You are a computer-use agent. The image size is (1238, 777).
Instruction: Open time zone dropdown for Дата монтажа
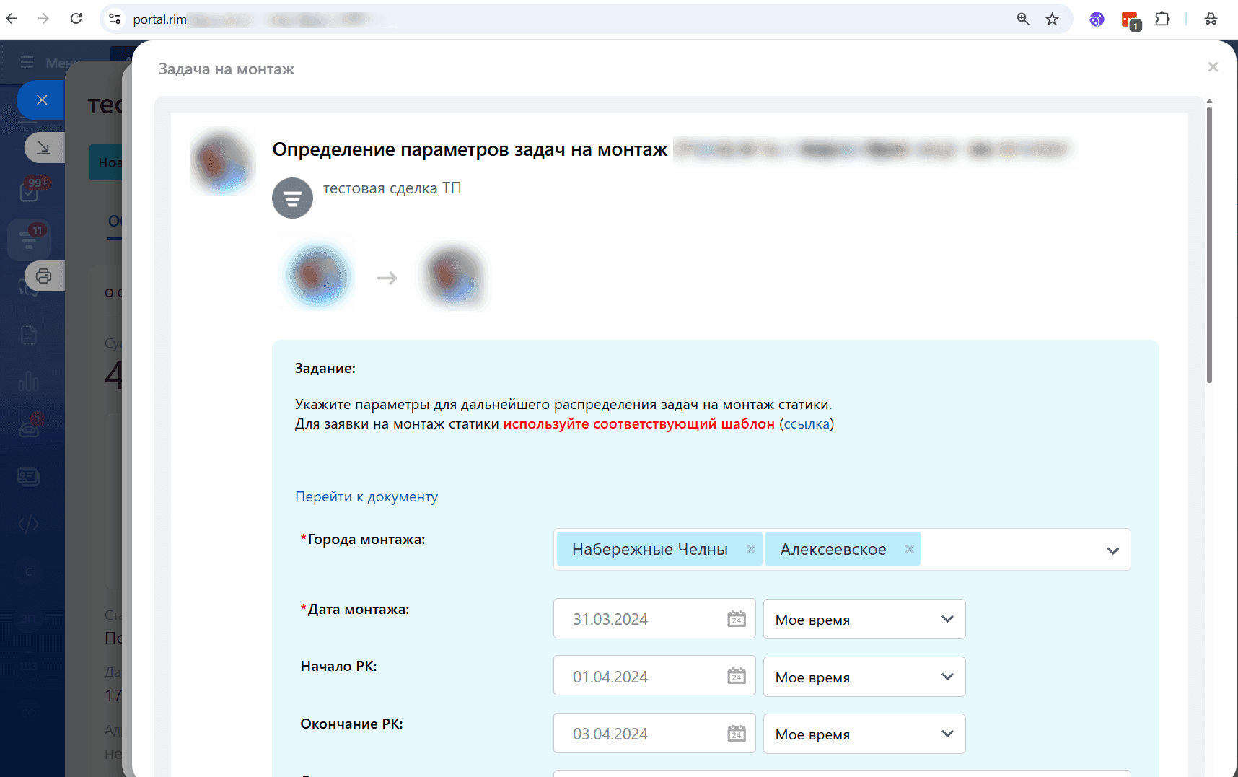pyautogui.click(x=864, y=620)
